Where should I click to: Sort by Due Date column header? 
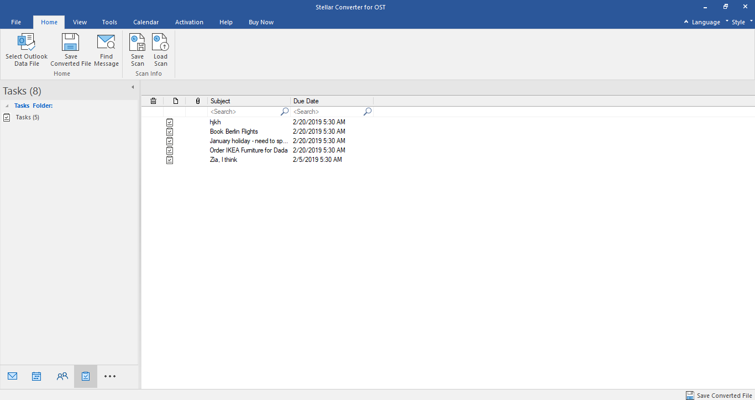(x=332, y=101)
